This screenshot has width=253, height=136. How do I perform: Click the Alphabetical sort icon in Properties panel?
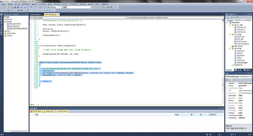pos(230,80)
